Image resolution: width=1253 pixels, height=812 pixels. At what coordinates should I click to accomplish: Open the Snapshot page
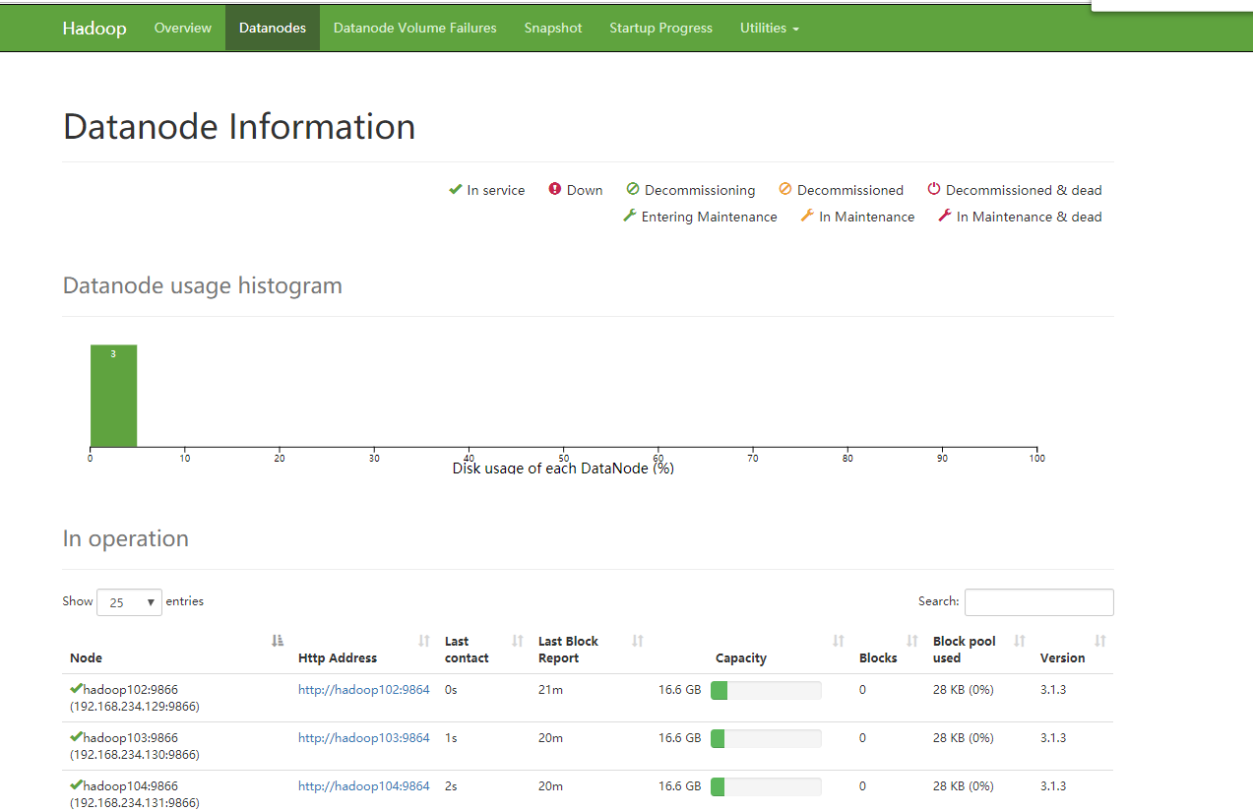pos(553,28)
